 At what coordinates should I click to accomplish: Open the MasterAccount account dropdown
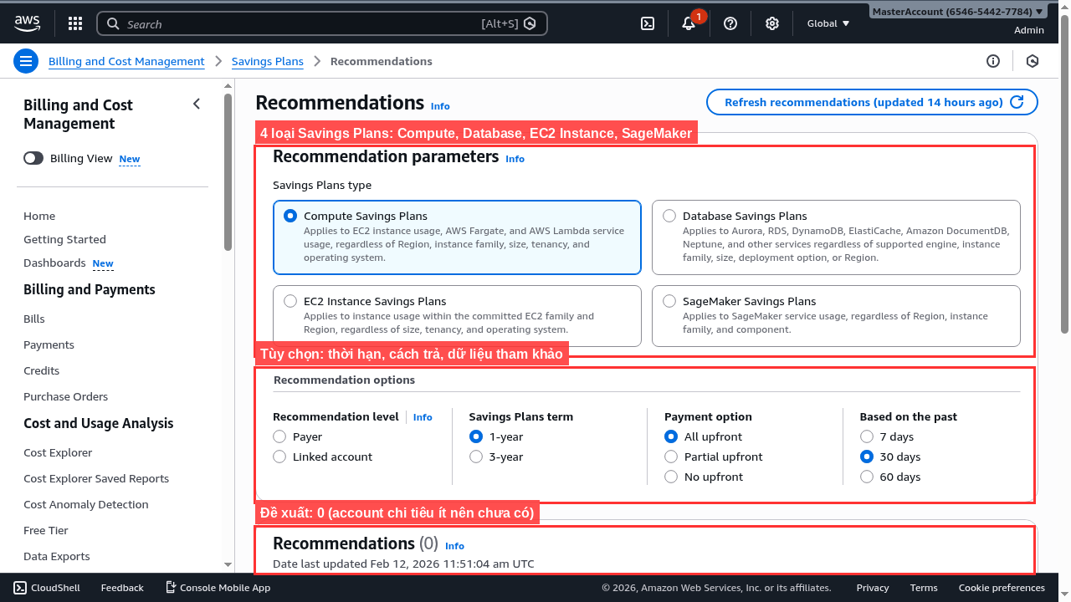[957, 12]
